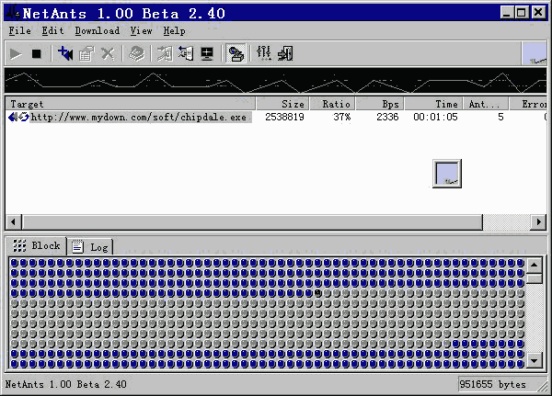Open the Download menu

pyautogui.click(x=97, y=30)
